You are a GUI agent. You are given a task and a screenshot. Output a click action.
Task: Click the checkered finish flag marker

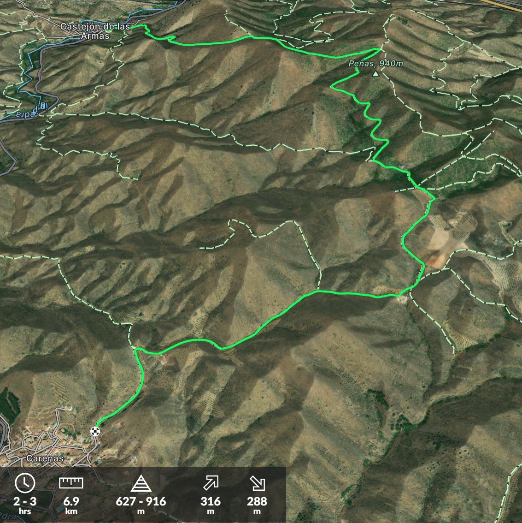click(x=95, y=431)
